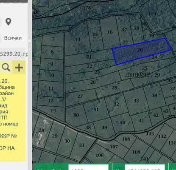
Task: Click the scale input in bottom bar
Action: (x=89, y=167)
